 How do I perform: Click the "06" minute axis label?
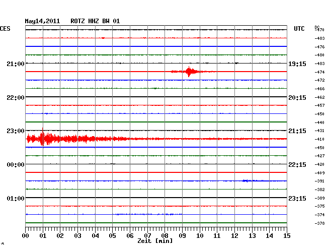[130, 236]
